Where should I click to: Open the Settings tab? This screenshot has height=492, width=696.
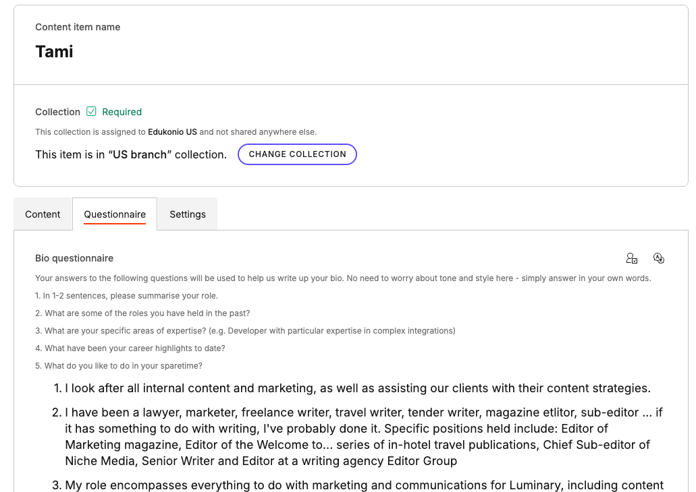(x=187, y=214)
